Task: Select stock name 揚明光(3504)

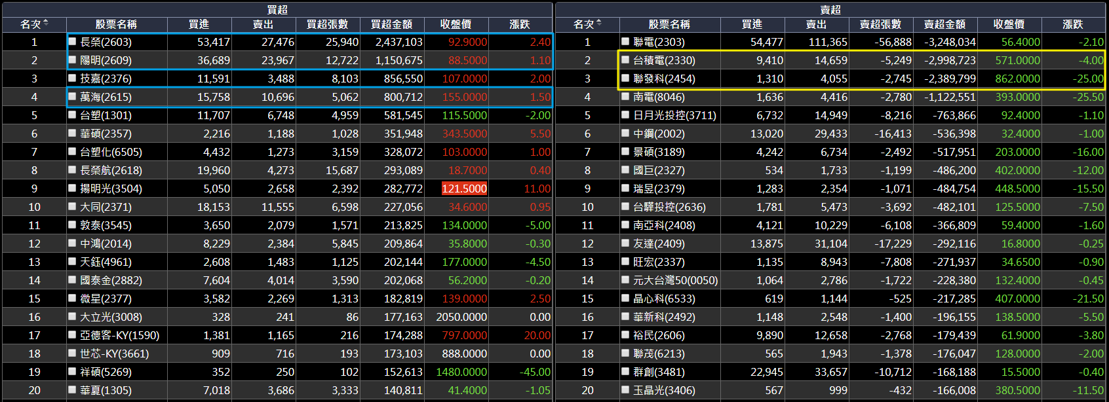Action: click(x=111, y=189)
